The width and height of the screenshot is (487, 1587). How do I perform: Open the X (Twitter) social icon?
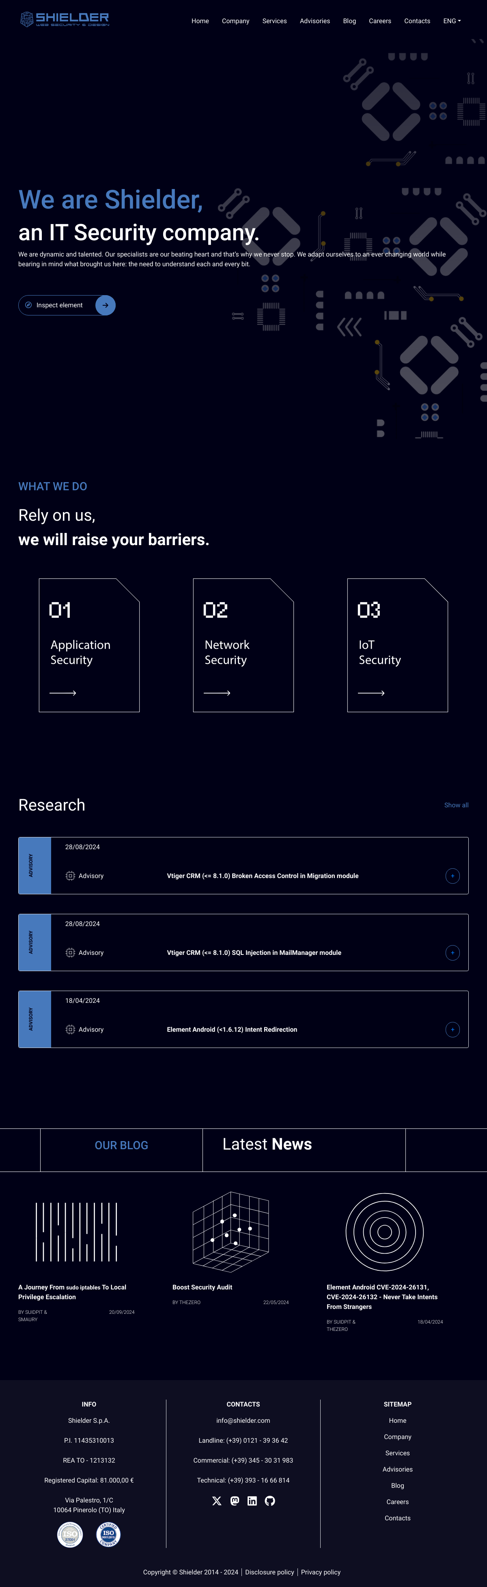(216, 1501)
